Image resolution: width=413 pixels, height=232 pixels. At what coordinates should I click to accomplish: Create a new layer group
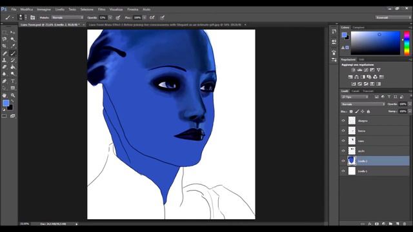click(390, 224)
